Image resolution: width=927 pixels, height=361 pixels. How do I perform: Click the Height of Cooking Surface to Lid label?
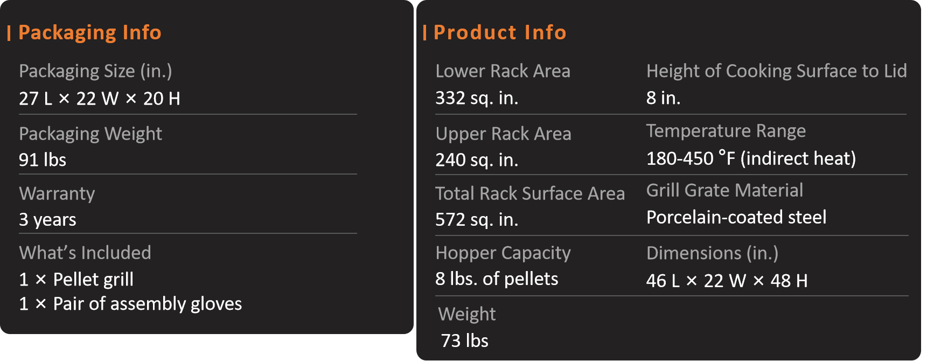click(x=777, y=71)
